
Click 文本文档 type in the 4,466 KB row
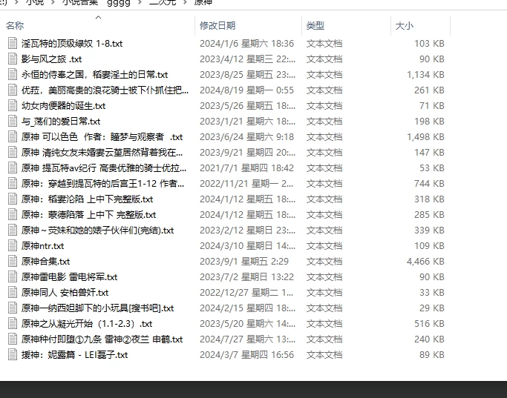tap(324, 261)
